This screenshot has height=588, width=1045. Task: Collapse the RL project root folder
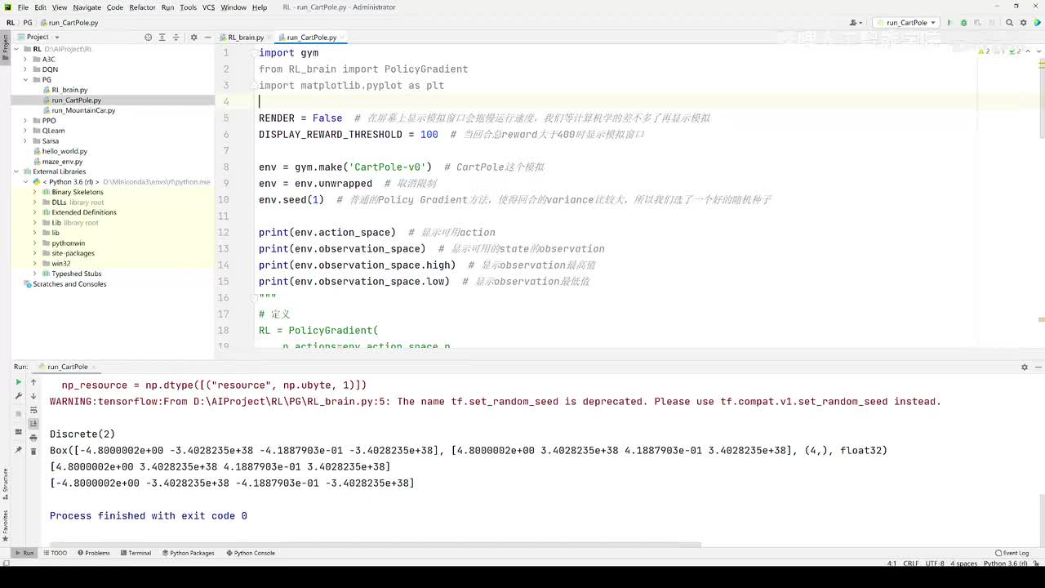tap(16, 49)
